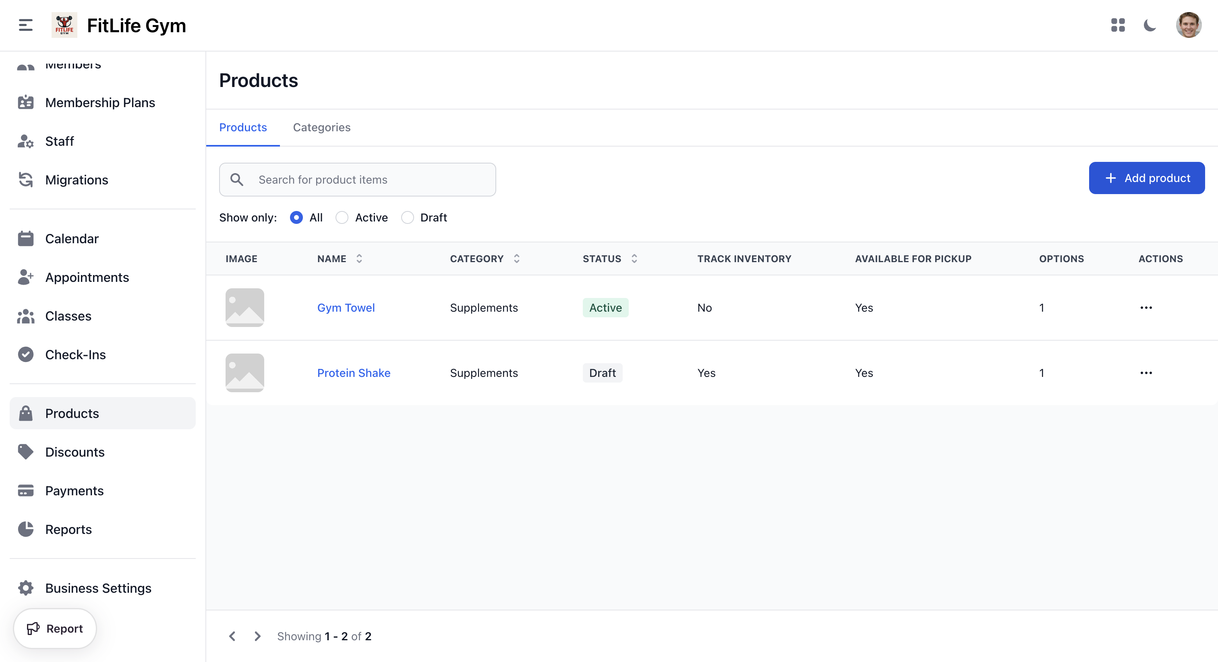
Task: Collapse the sidebar using the hamburger menu
Action: (25, 25)
